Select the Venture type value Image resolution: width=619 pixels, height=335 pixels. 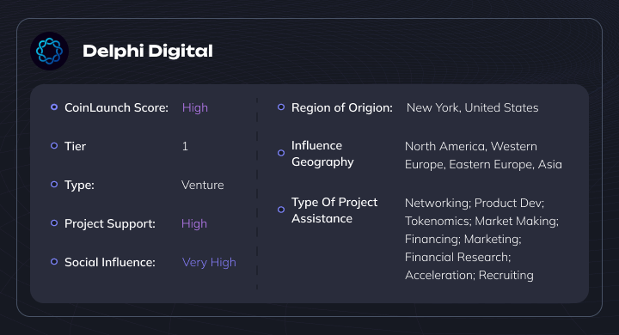[203, 185]
